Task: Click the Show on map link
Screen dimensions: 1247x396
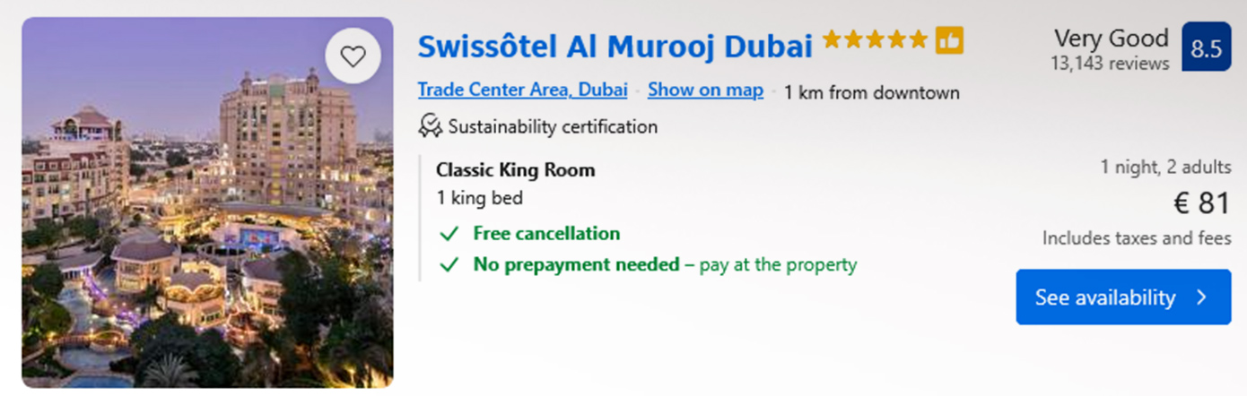Action: click(705, 90)
